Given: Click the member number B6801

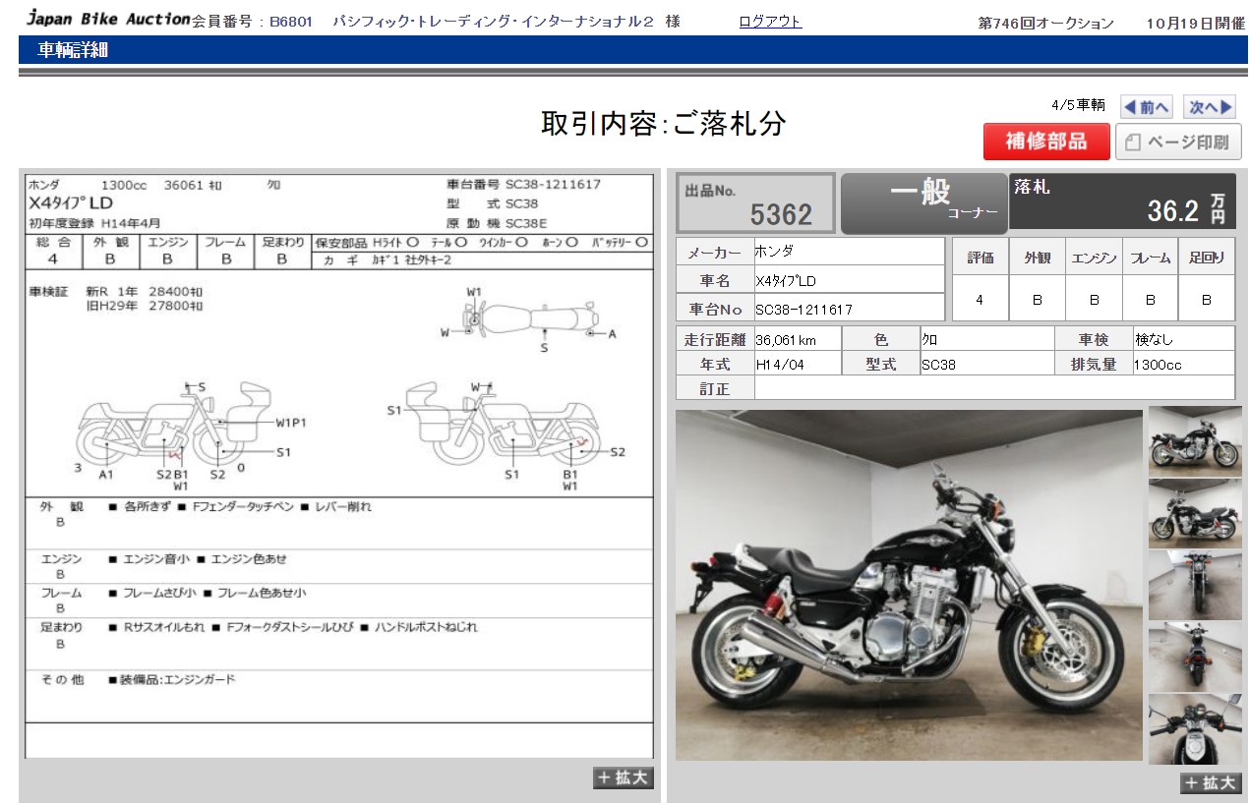Looking at the screenshot, I should (291, 22).
